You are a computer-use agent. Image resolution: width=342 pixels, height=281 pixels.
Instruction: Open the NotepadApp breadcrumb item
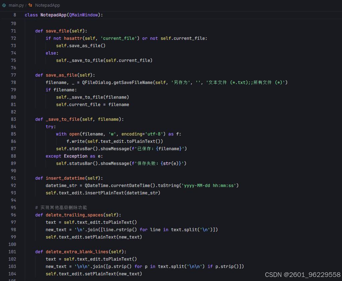[x=47, y=5]
